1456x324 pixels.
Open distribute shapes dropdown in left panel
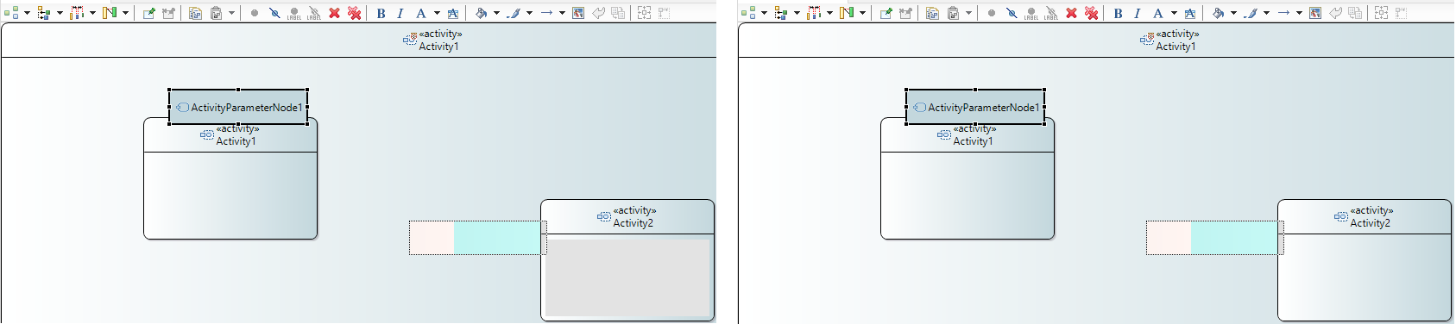pyautogui.click(x=92, y=13)
